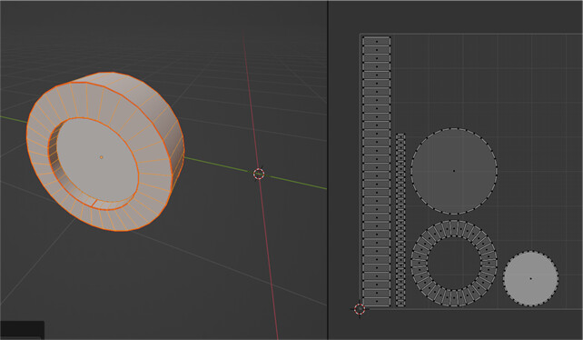Select the small light-gray circle UV island
Image resolution: width=583 pixels, height=340 pixels.
coord(530,278)
